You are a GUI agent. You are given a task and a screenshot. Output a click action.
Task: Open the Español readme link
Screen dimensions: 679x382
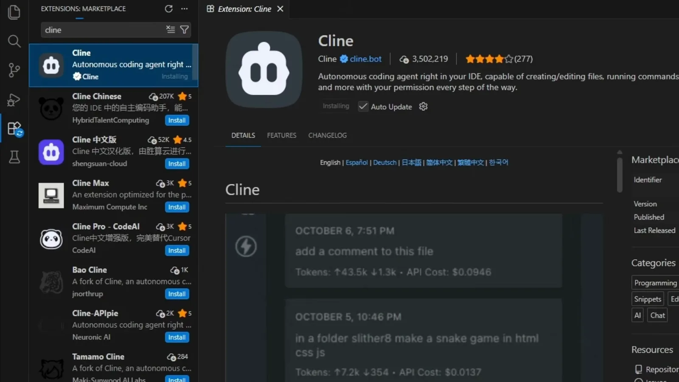(x=356, y=163)
